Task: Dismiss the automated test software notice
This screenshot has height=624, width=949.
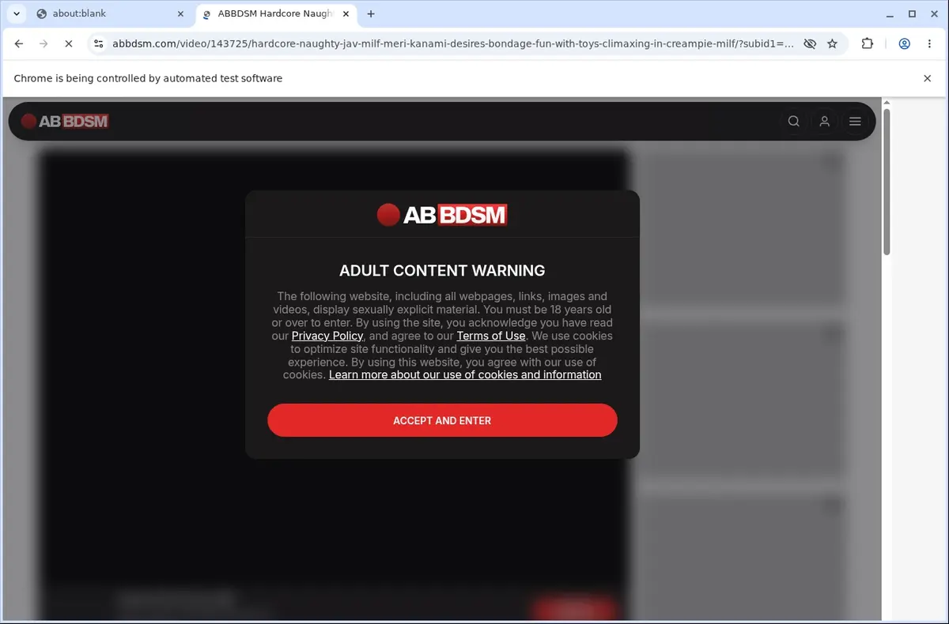Action: click(928, 78)
